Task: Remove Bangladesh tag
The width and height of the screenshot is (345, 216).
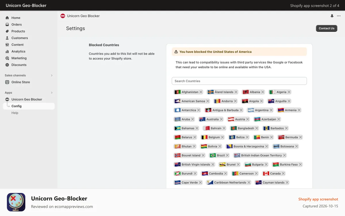Action: [x=257, y=128]
